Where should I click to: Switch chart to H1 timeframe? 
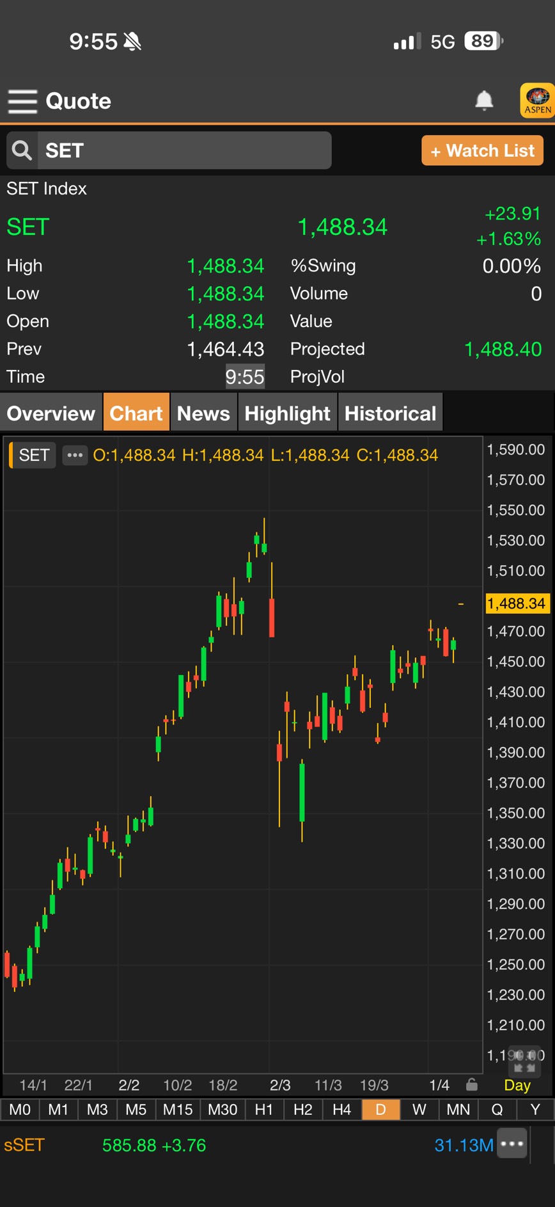pyautogui.click(x=264, y=1109)
